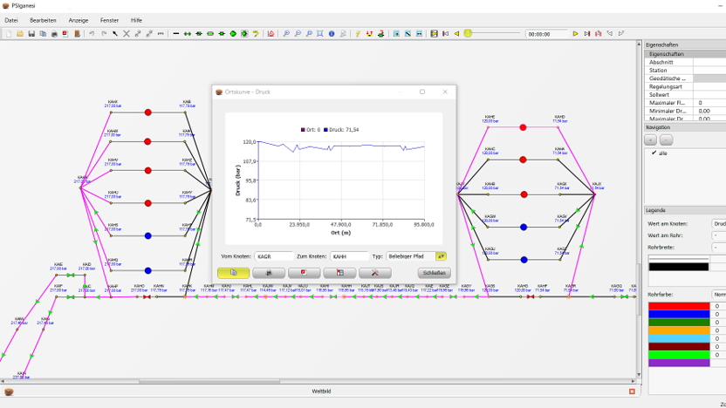Export to PDF from the main toolbar

pyautogui.click(x=65, y=34)
